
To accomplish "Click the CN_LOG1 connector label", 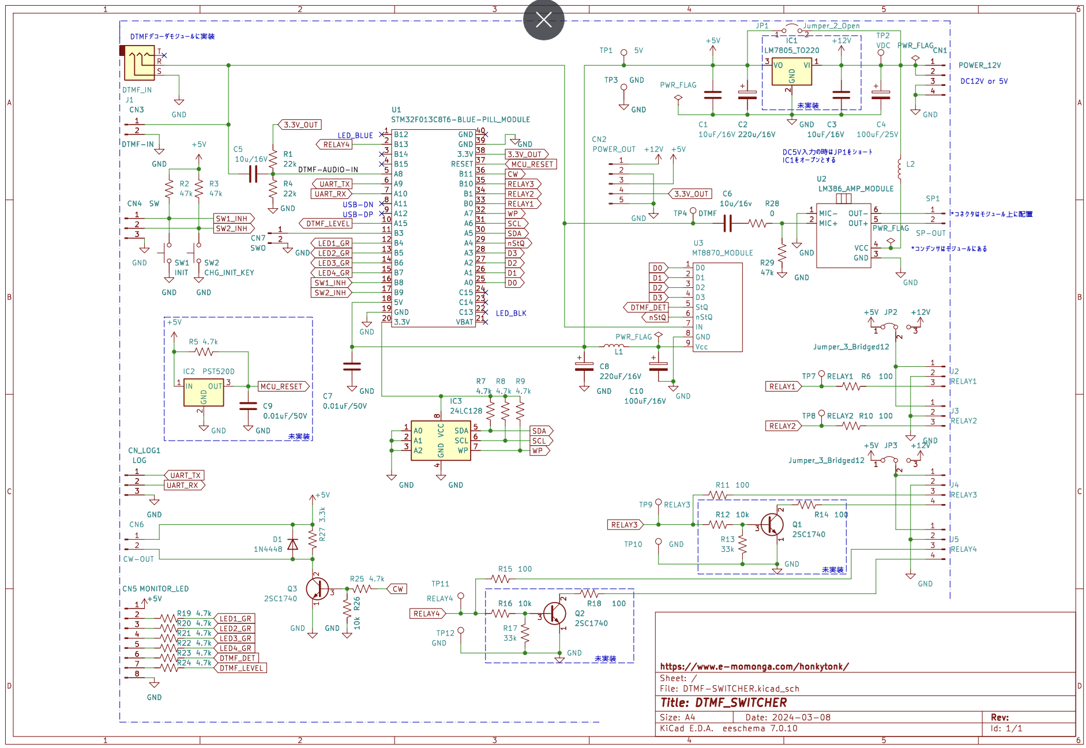I will (144, 450).
